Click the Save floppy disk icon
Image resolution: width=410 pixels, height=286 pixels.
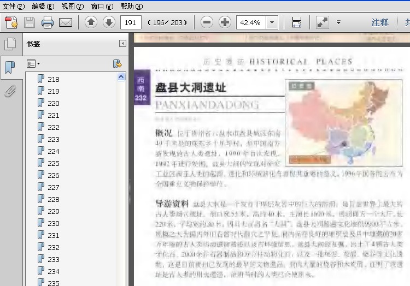30,22
